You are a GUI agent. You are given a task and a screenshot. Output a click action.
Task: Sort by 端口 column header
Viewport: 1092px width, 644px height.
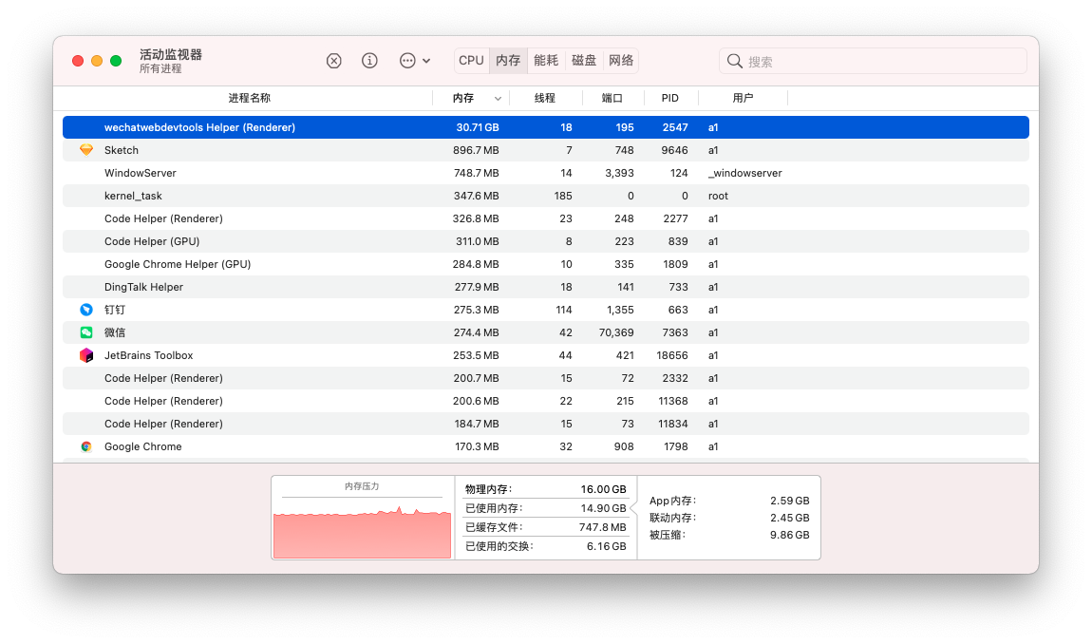[x=612, y=98]
